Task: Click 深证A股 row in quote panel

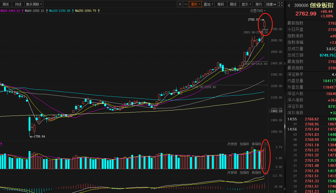Action: pyautogui.click(x=311, y=93)
